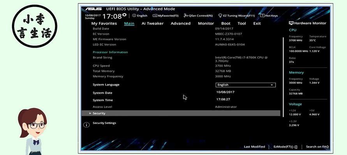347x155 pixels.
Task: Click the System Date value 10/08/2017
Action: pyautogui.click(x=225, y=92)
